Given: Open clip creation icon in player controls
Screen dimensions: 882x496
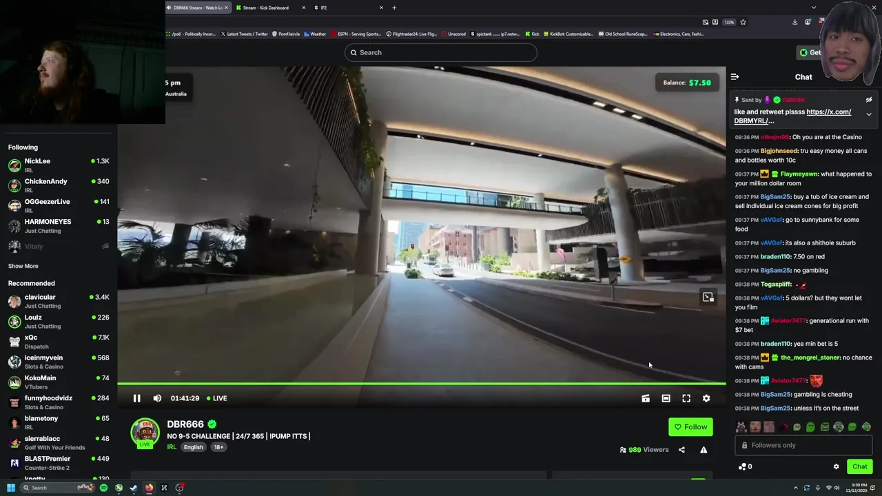Looking at the screenshot, I should 646,398.
